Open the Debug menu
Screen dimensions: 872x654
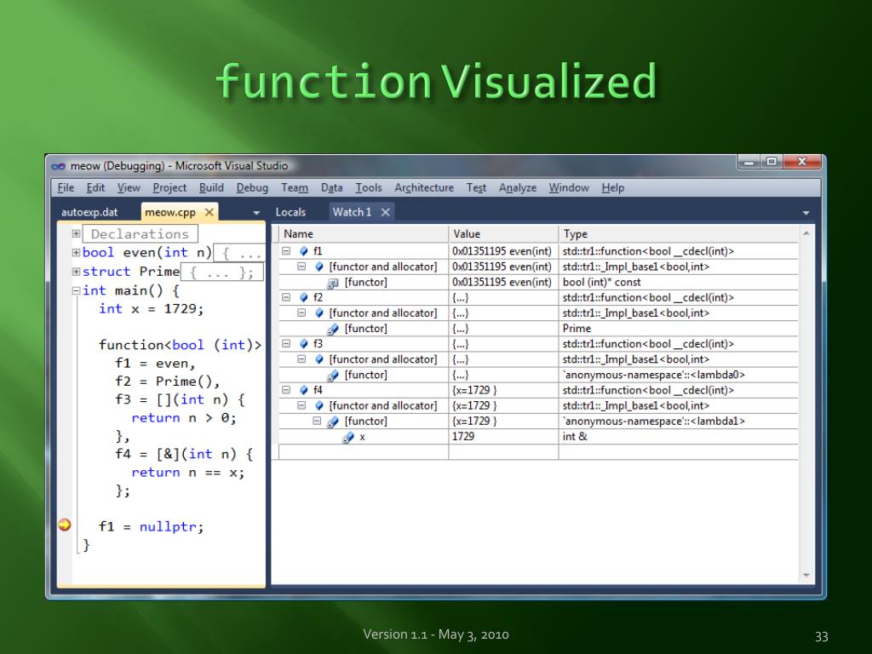pyautogui.click(x=252, y=188)
